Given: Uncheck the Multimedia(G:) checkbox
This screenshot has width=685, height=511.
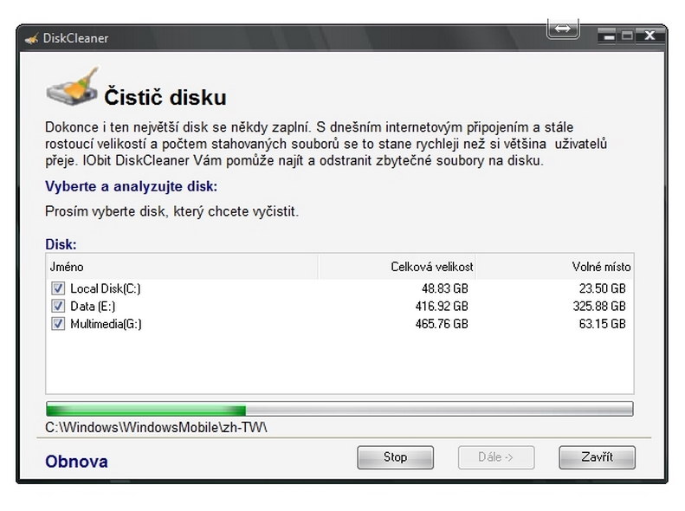Looking at the screenshot, I should click(x=58, y=324).
